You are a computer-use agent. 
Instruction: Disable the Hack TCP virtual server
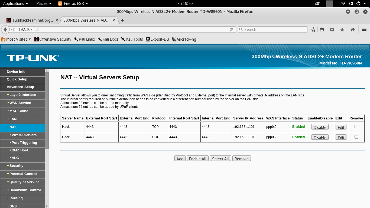click(320, 127)
